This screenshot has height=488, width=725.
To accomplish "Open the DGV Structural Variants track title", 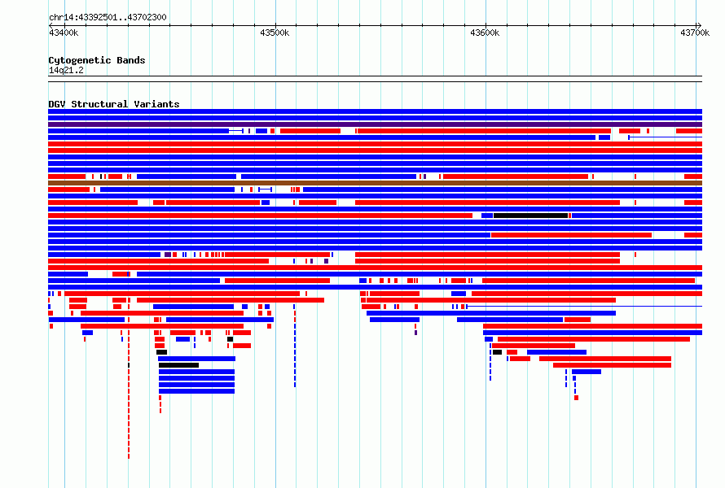I will point(114,104).
